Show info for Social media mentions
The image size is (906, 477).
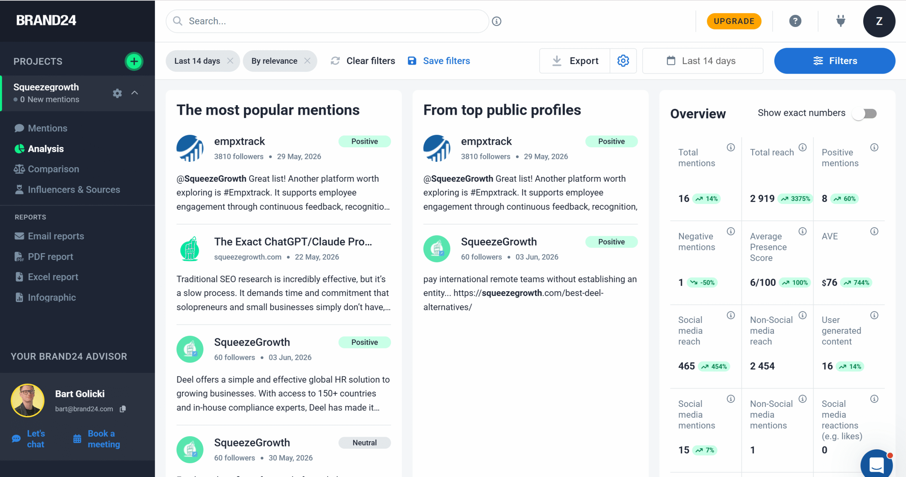pyautogui.click(x=731, y=399)
